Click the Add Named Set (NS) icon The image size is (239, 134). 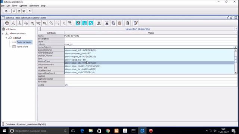pos(32,23)
